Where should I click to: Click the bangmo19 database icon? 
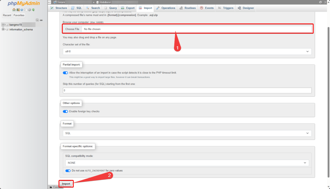(7, 25)
